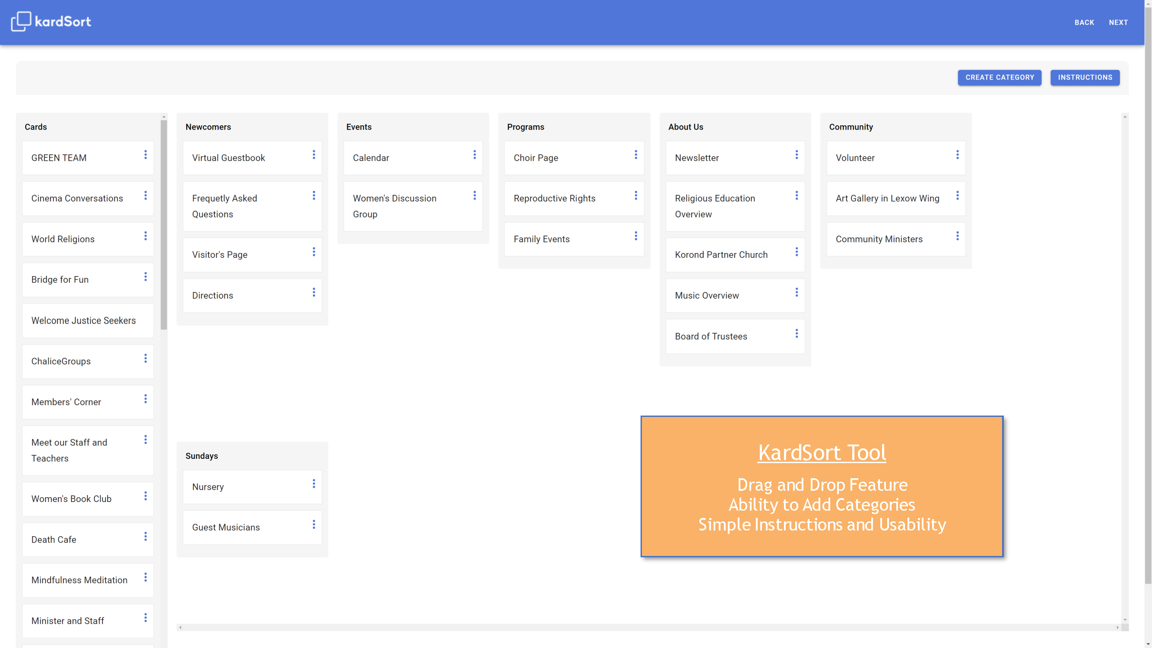Open the kebab menu on Directions card
1152x648 pixels.
click(x=314, y=292)
